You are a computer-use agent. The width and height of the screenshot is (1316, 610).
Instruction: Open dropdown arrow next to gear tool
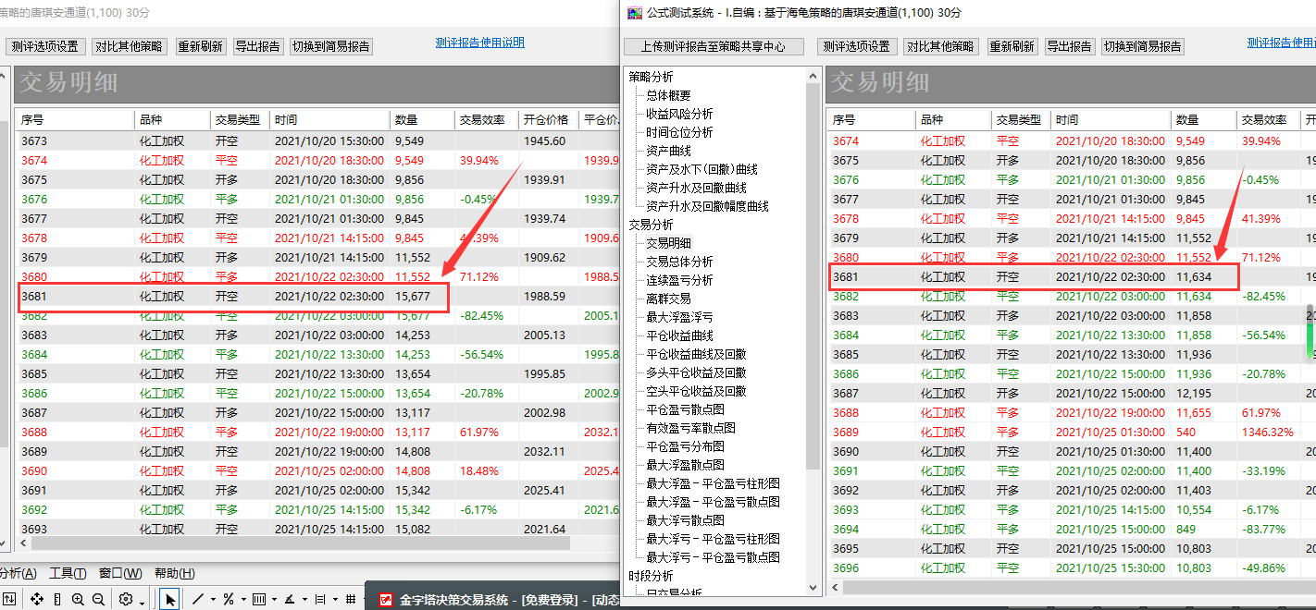click(x=142, y=603)
